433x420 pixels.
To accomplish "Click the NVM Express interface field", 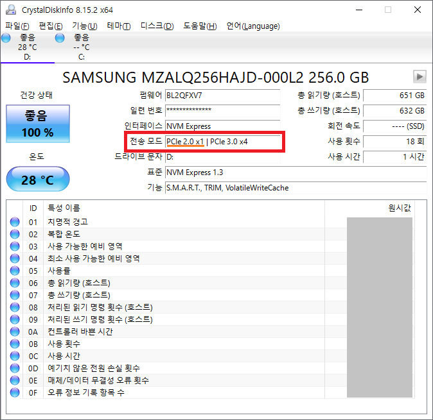I will pos(222,126).
